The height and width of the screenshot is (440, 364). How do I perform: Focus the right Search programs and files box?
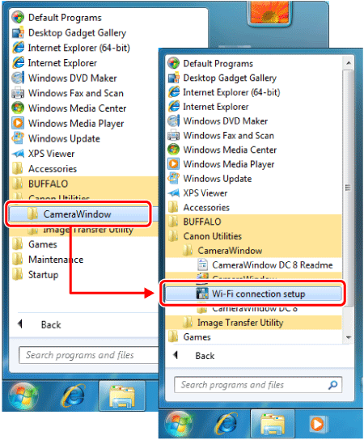pyautogui.click(x=258, y=385)
